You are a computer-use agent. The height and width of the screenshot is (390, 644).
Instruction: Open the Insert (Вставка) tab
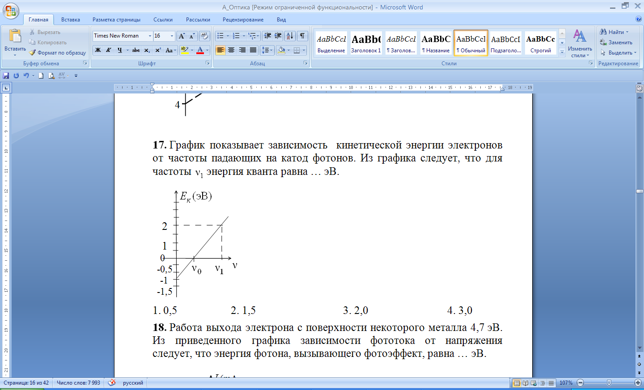[x=71, y=20]
